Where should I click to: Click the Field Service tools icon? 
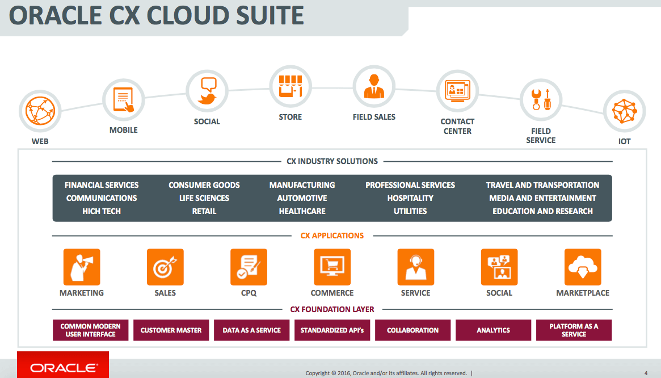click(541, 100)
